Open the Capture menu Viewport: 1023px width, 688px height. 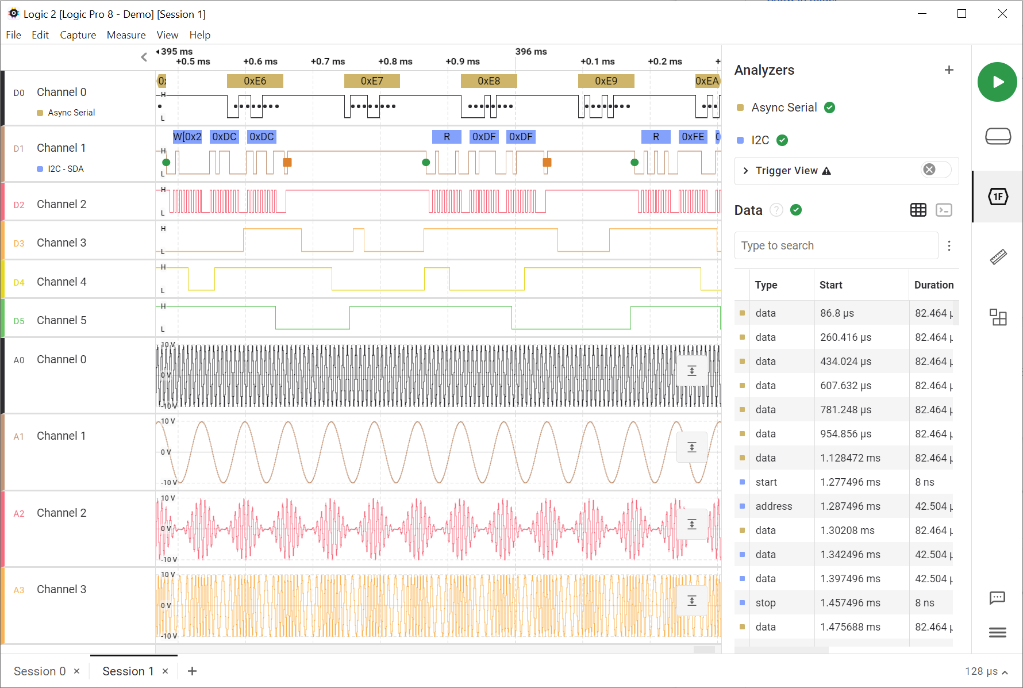coord(78,35)
